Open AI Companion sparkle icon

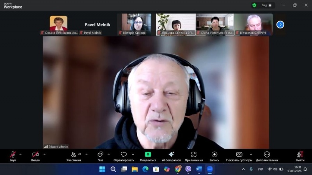click(171, 154)
